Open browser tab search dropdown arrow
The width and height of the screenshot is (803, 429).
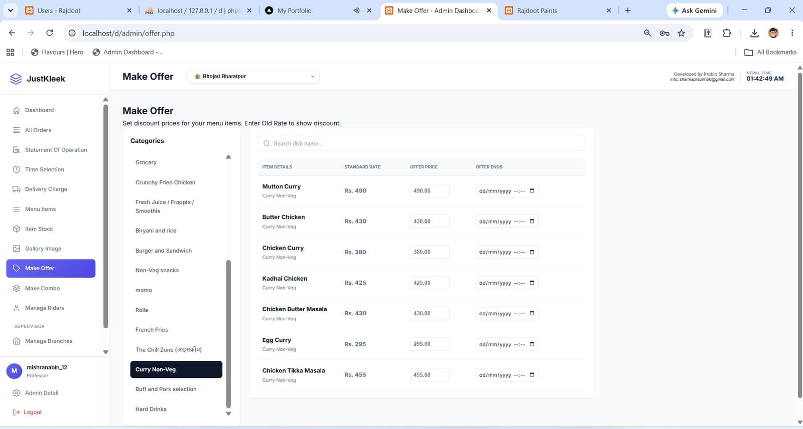click(11, 10)
